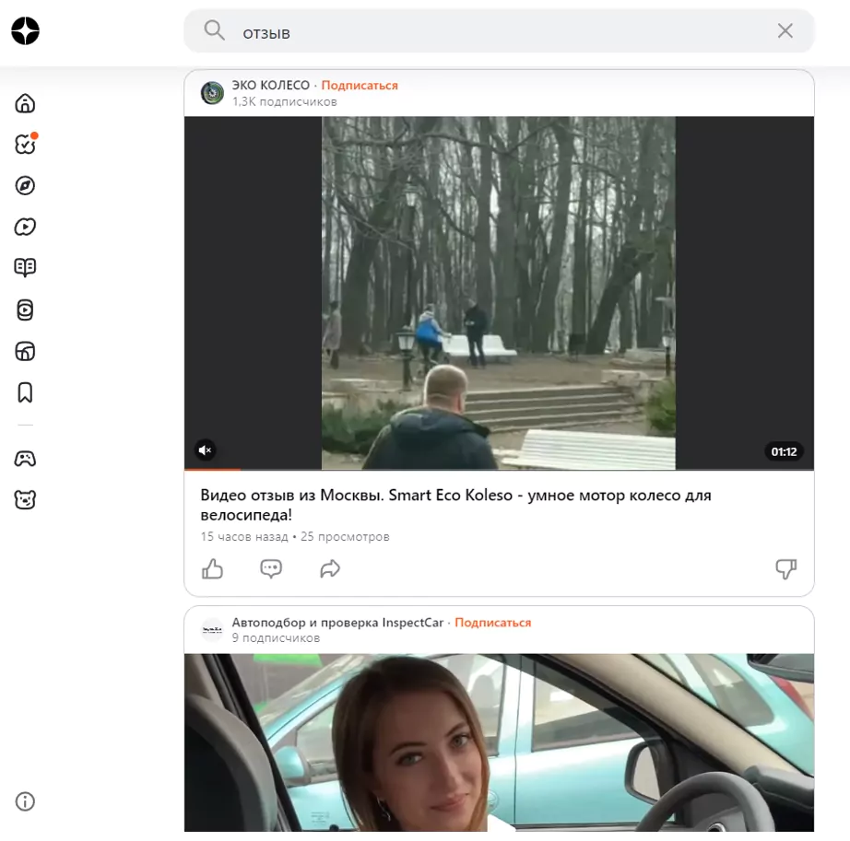
Task: Subscribe to Автоподбор и проверка InspectCar
Action: [493, 622]
